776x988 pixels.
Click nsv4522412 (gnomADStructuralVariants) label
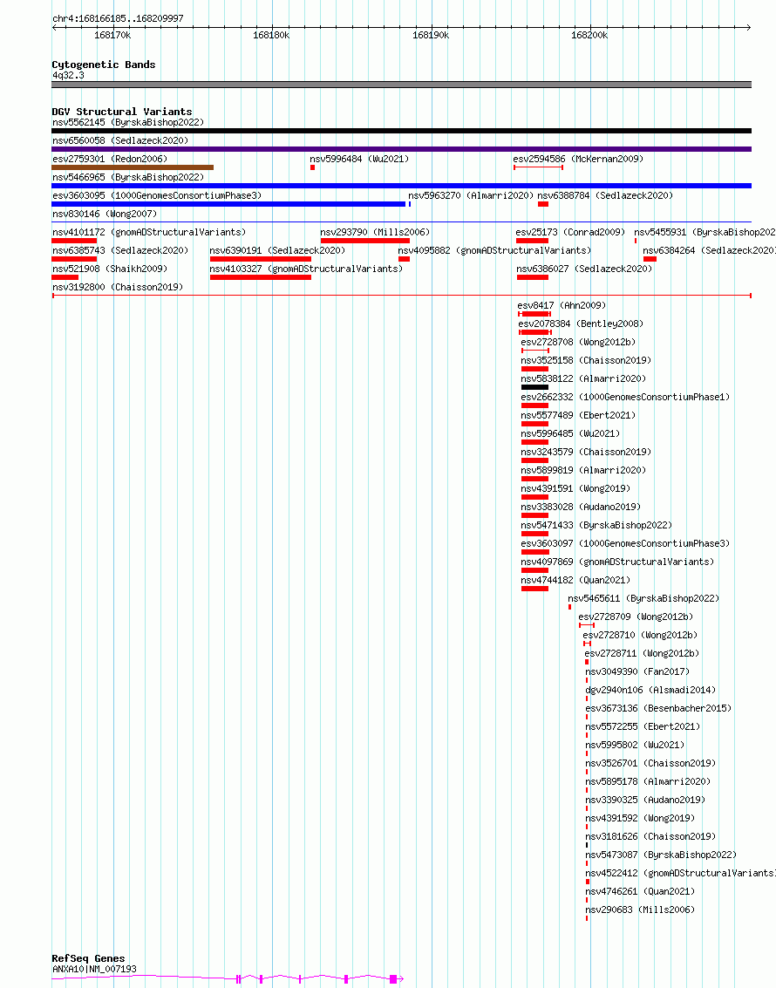(x=680, y=871)
